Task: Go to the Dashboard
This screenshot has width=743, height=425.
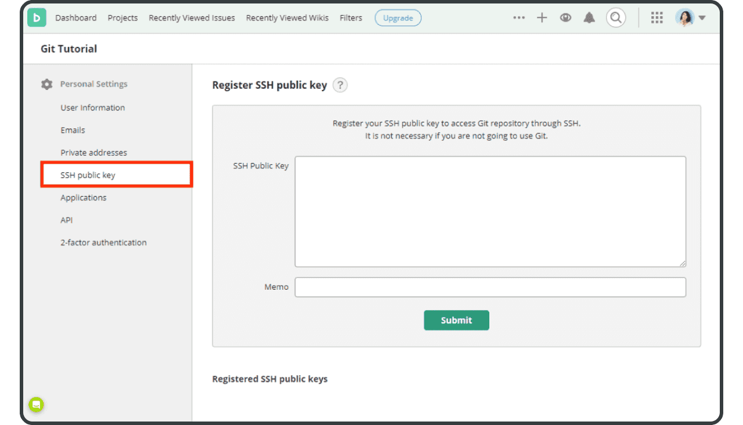Action: (x=76, y=18)
